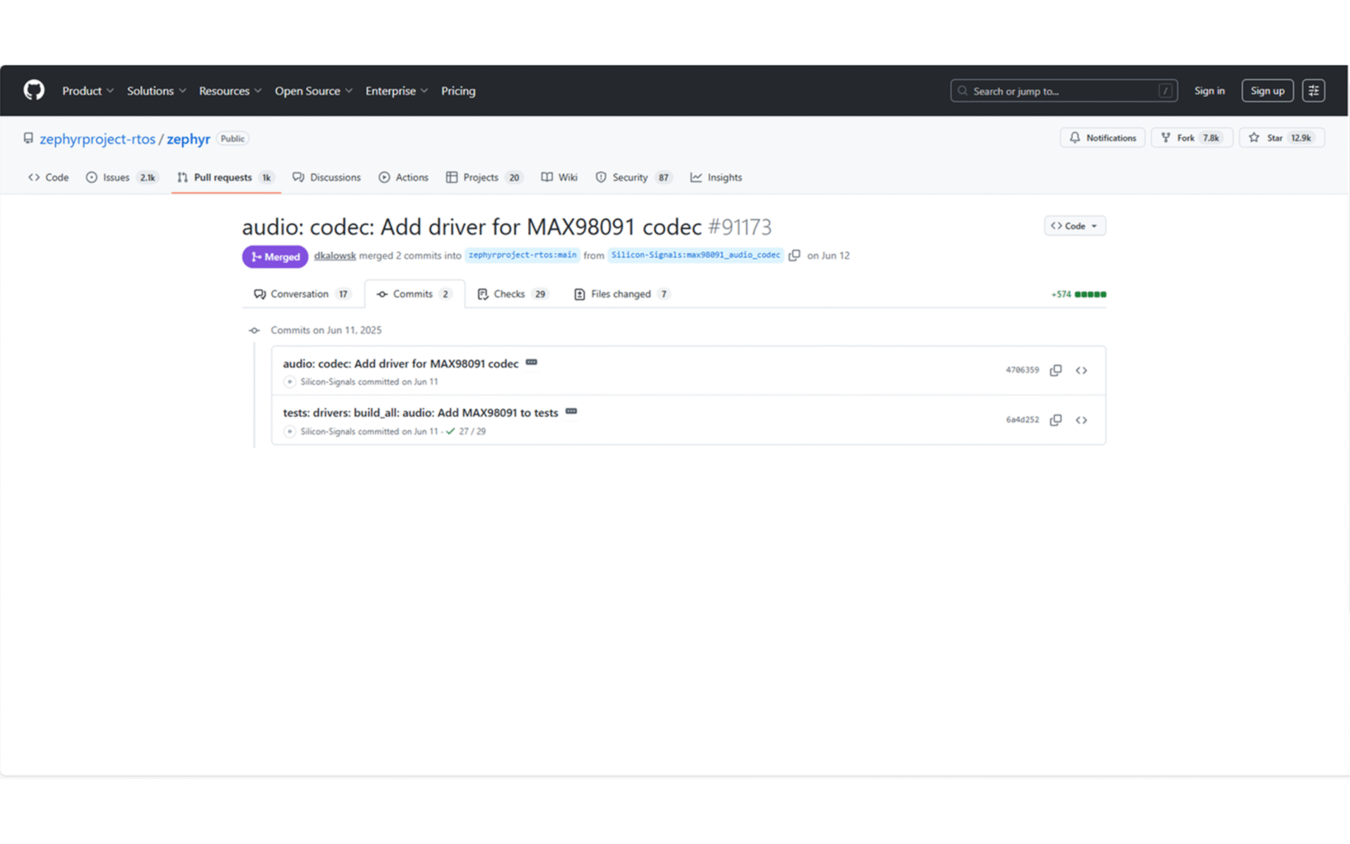Open the Issues tab
Image resolution: width=1350 pixels, height=844 pixels.
click(x=122, y=177)
